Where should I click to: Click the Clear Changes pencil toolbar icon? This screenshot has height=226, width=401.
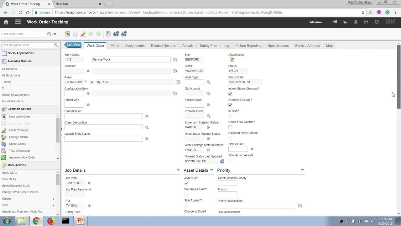coord(83,34)
